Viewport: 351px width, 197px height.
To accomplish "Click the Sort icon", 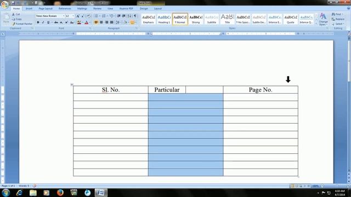I will 129,16.
